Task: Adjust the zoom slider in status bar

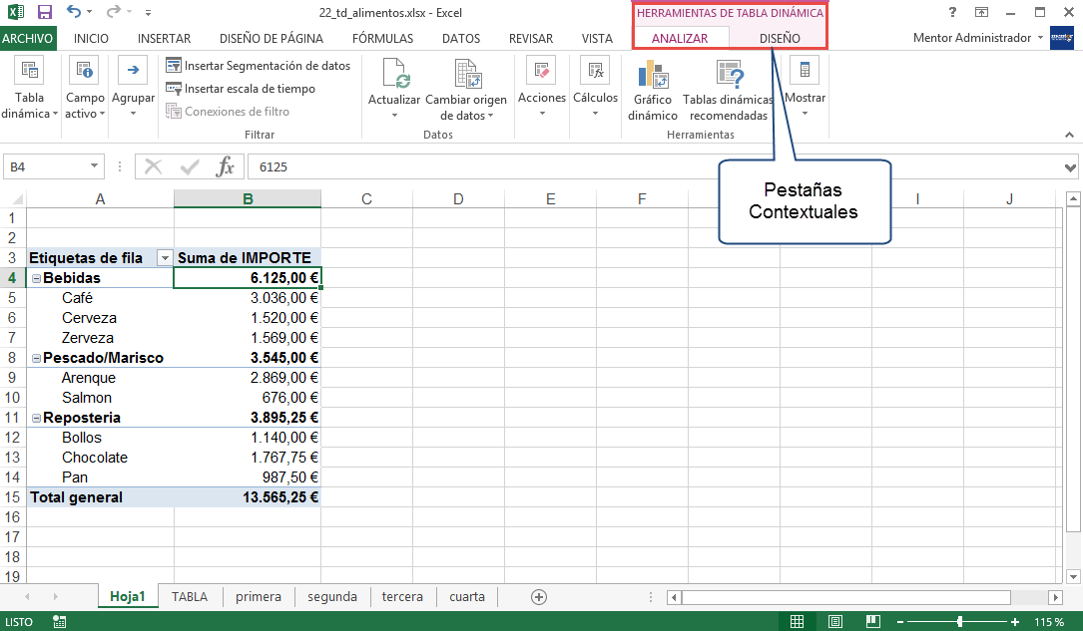Action: tap(958, 620)
